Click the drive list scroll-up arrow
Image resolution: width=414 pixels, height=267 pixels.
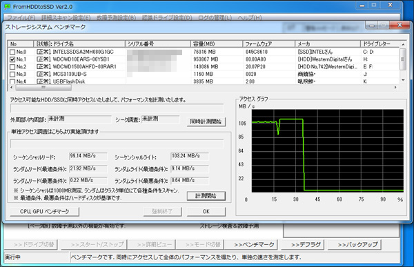(403, 44)
